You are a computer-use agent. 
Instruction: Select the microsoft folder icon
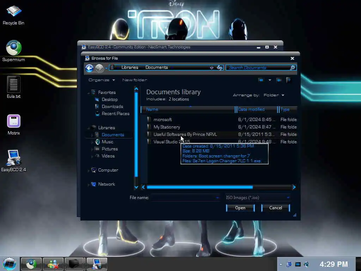[149, 119]
